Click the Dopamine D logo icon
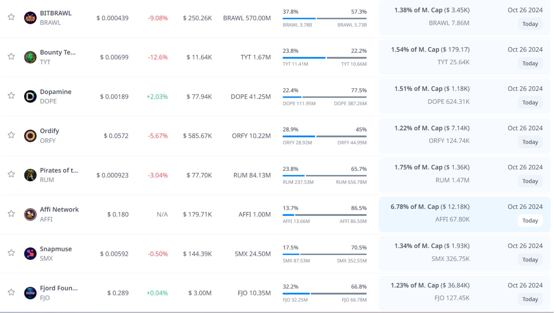This screenshot has width=556, height=313. 30,97
